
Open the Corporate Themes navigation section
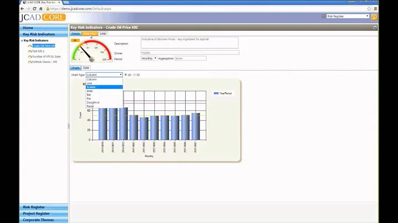tap(44, 220)
